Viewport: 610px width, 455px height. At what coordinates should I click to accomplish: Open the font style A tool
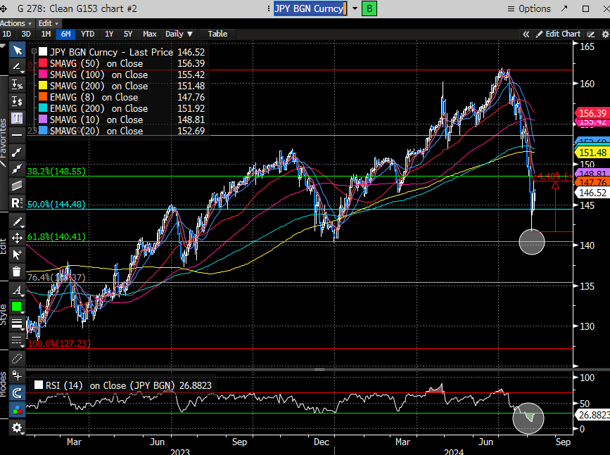pos(17,290)
